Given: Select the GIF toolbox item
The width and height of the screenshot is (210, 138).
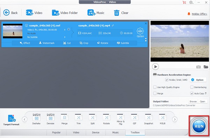Looking at the screenshot, I should click(x=135, y=119).
